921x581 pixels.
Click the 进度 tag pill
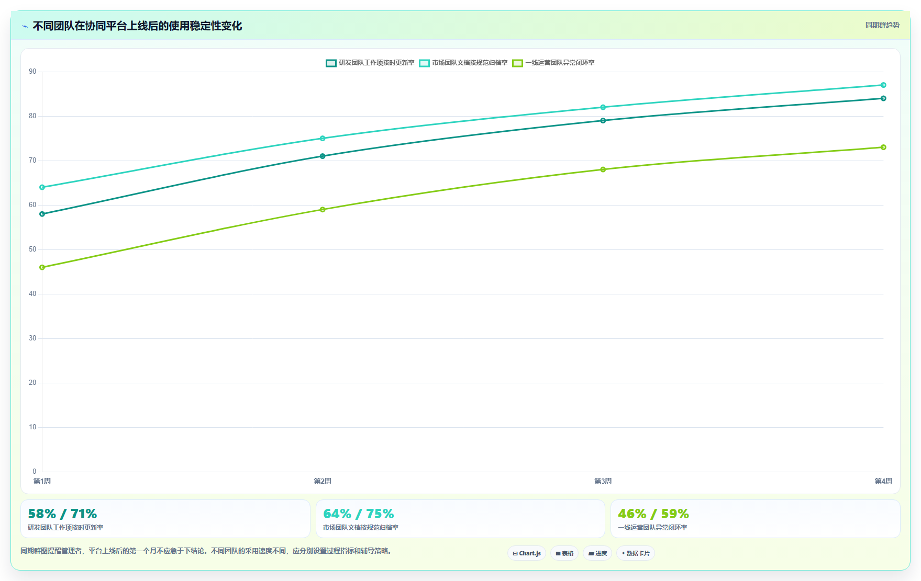click(x=597, y=553)
